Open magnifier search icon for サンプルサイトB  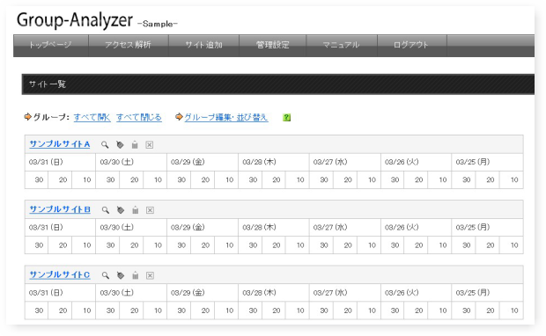point(105,210)
